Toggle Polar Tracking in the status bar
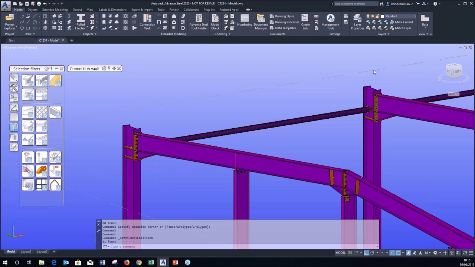Image resolution: width=475 pixels, height=267 pixels. pos(373,253)
